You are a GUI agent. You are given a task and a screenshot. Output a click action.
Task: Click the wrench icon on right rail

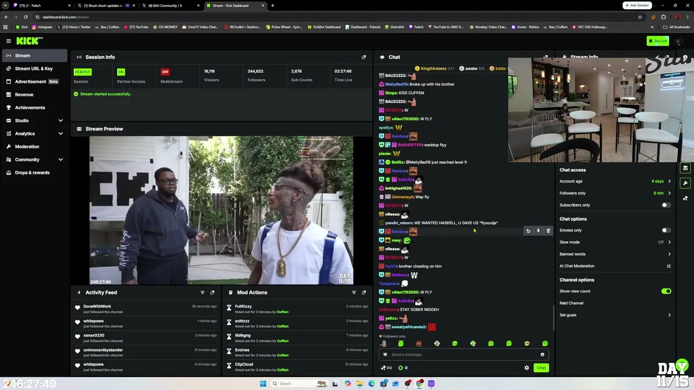click(685, 183)
